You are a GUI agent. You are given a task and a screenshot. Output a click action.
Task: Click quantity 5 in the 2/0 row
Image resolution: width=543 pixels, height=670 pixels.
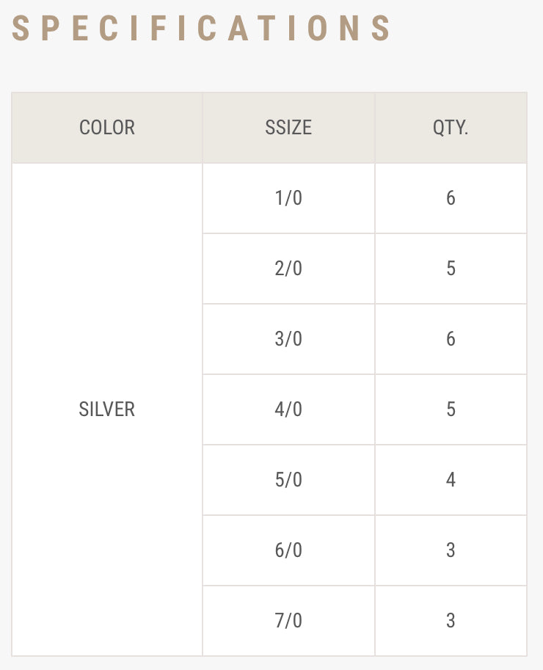(x=451, y=269)
